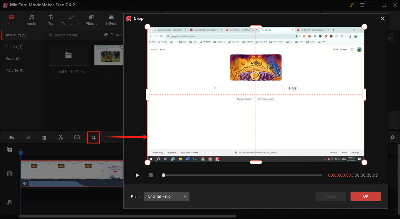Click the timeline playhead marker

[21, 153]
